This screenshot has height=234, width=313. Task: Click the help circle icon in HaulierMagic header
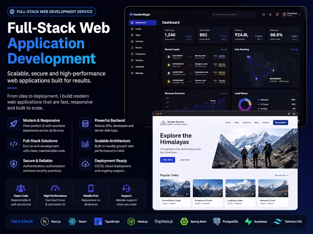click(270, 14)
